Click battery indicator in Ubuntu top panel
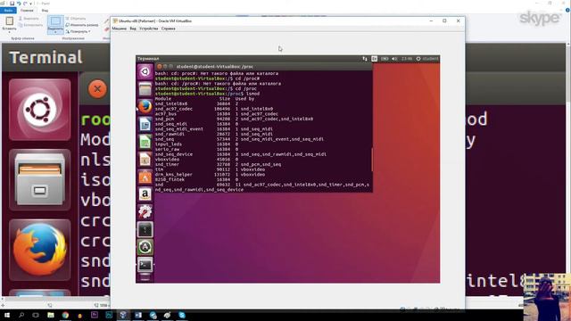 (385, 59)
